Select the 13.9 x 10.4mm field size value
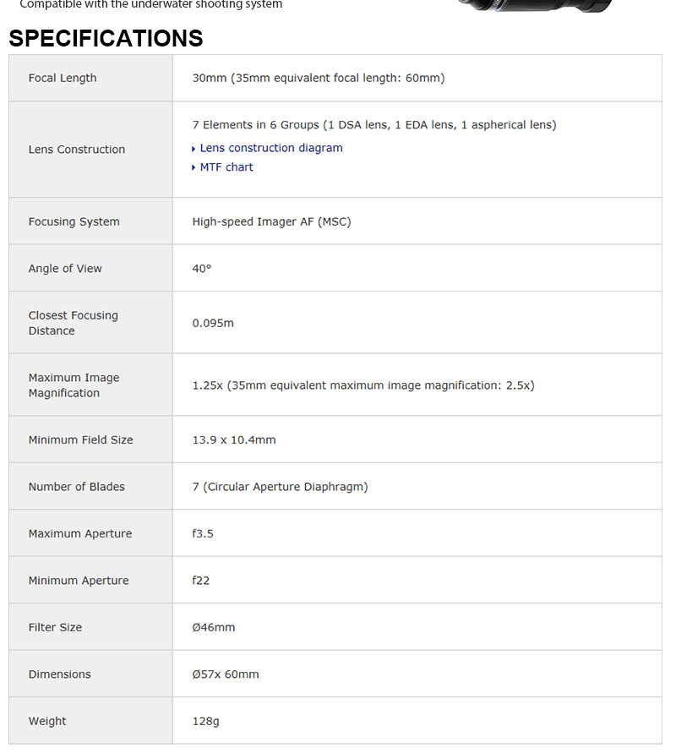Viewport: 676px width, 753px height. tap(234, 439)
